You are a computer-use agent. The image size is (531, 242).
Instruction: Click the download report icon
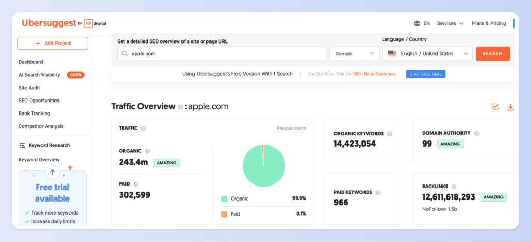tap(510, 107)
